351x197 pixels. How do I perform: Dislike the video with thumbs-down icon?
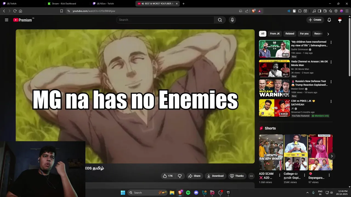click(180, 176)
